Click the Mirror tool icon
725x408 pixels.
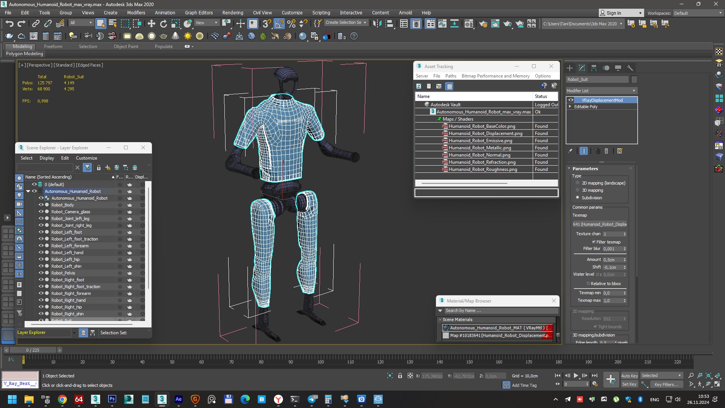377,24
